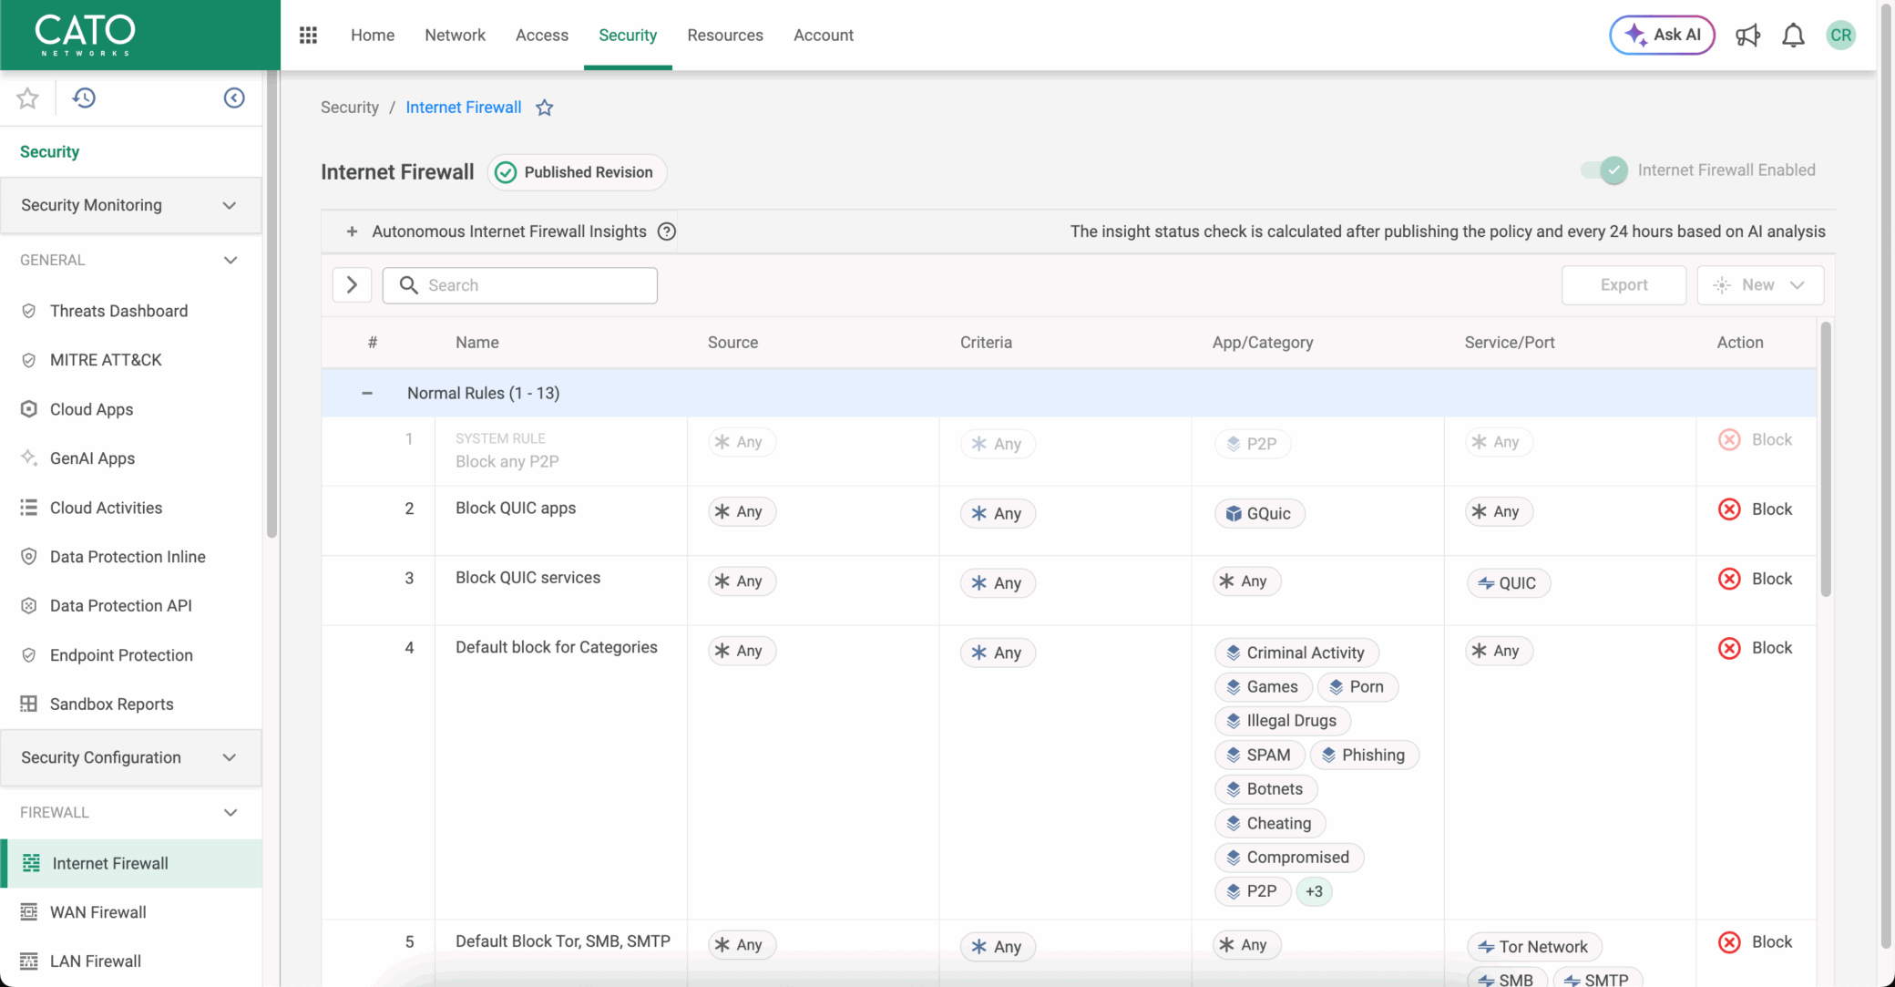Collapse sidebar with left arrow icon
Screen dimensions: 1895x987
point(234,98)
